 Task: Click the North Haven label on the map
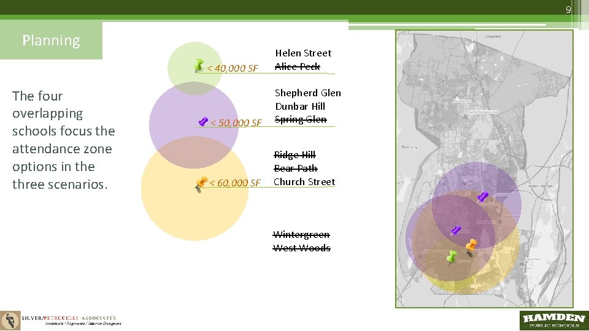click(x=540, y=186)
